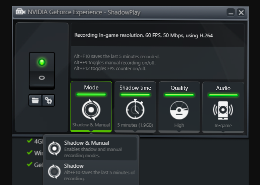Click the Mode green indicator bar
260x185 pixels.
(91, 95)
